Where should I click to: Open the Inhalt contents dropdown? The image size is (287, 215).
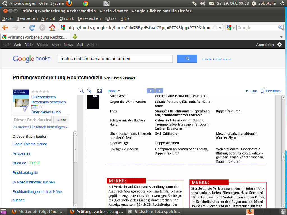tap(114, 91)
